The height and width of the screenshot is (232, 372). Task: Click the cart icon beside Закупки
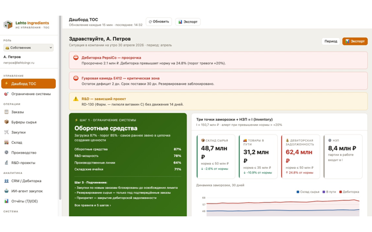tap(6, 132)
